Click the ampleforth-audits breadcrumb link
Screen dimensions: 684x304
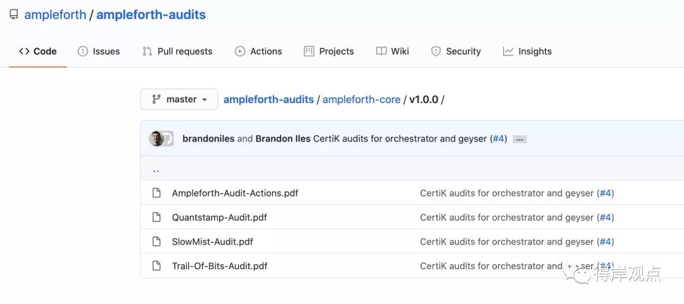coord(269,99)
